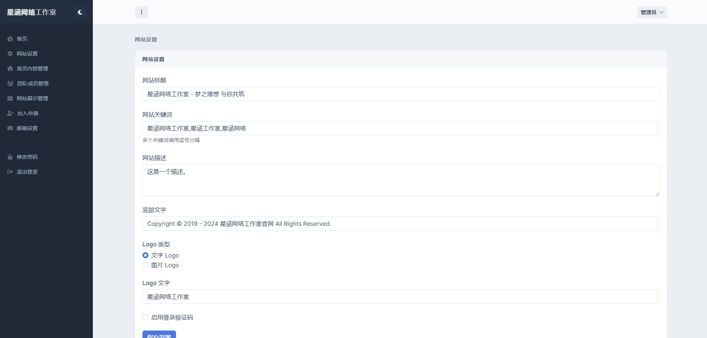This screenshot has width=707, height=338.
Task: Click the team icon for 团队成员管理
Action: coord(10,83)
